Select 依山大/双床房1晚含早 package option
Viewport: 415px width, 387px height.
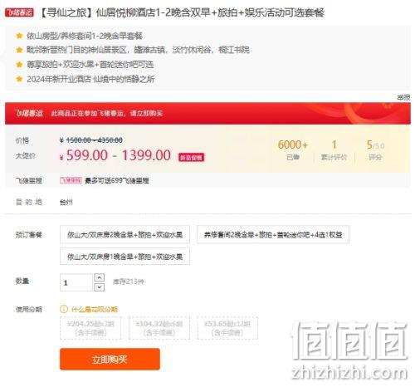tap(124, 257)
